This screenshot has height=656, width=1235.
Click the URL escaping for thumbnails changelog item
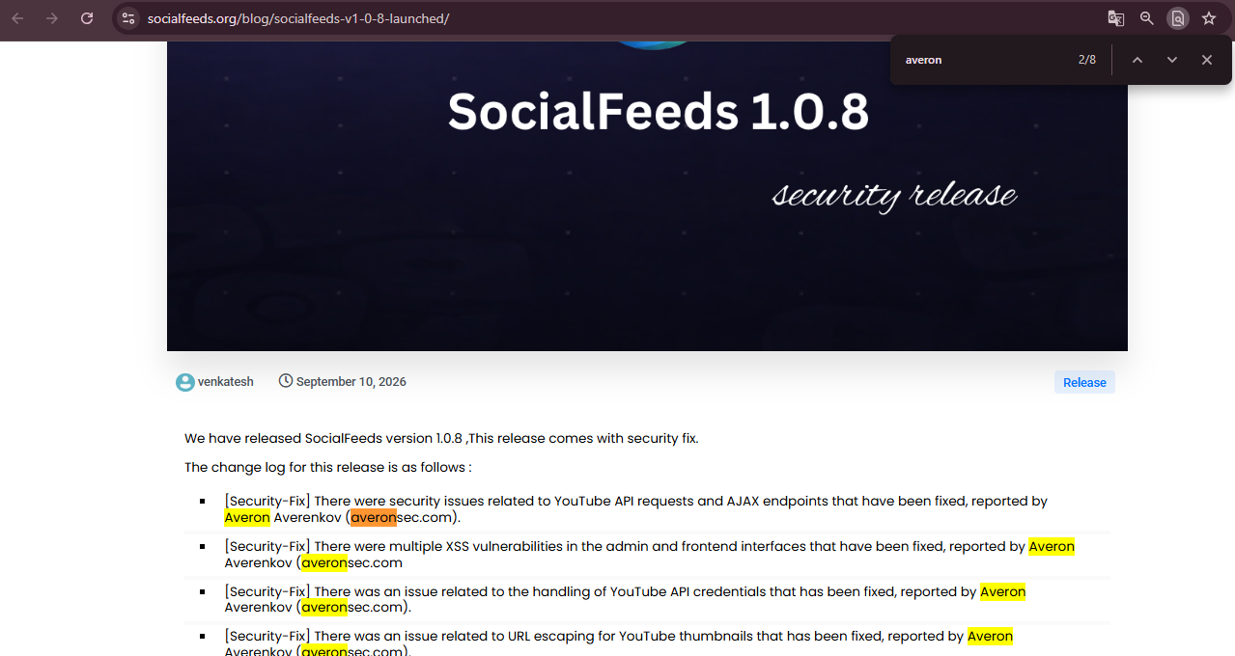pyautogui.click(x=618, y=643)
